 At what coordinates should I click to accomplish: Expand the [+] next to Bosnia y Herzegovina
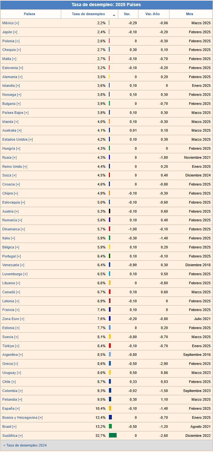point(40,417)
